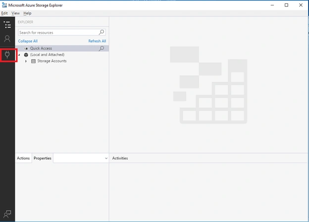
Task: Click the Activities panel header
Action: point(120,158)
